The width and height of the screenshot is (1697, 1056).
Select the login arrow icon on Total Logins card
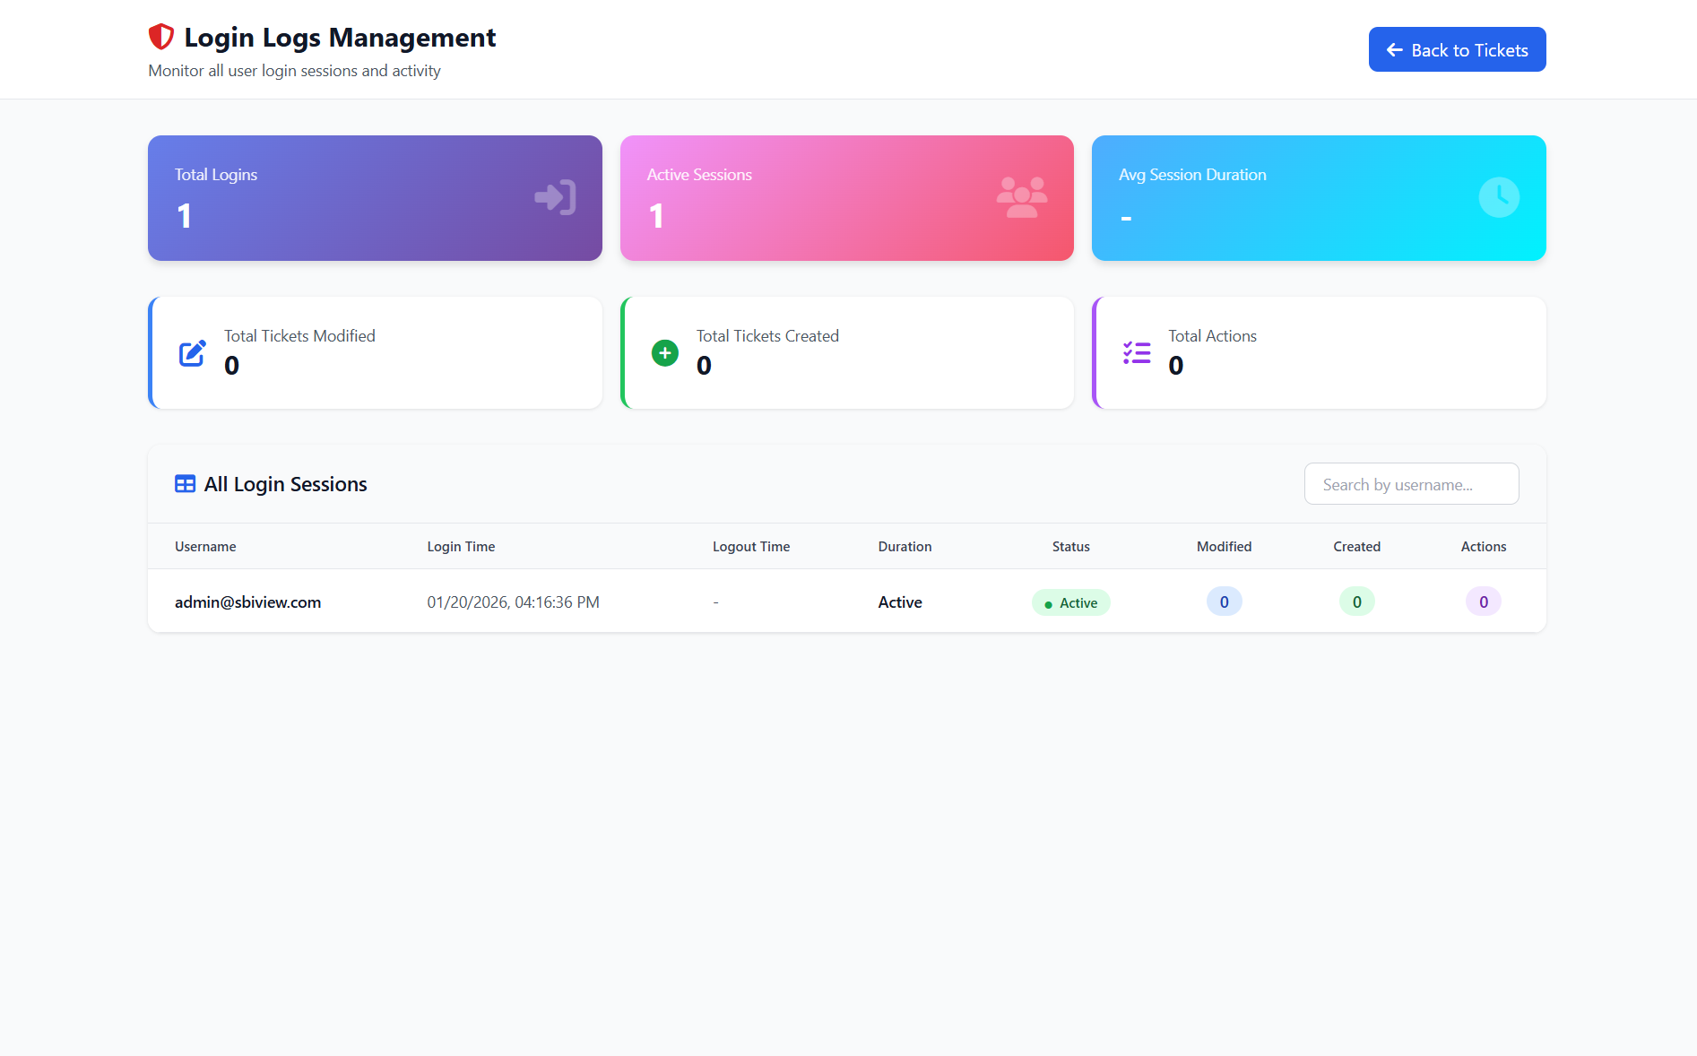click(554, 197)
